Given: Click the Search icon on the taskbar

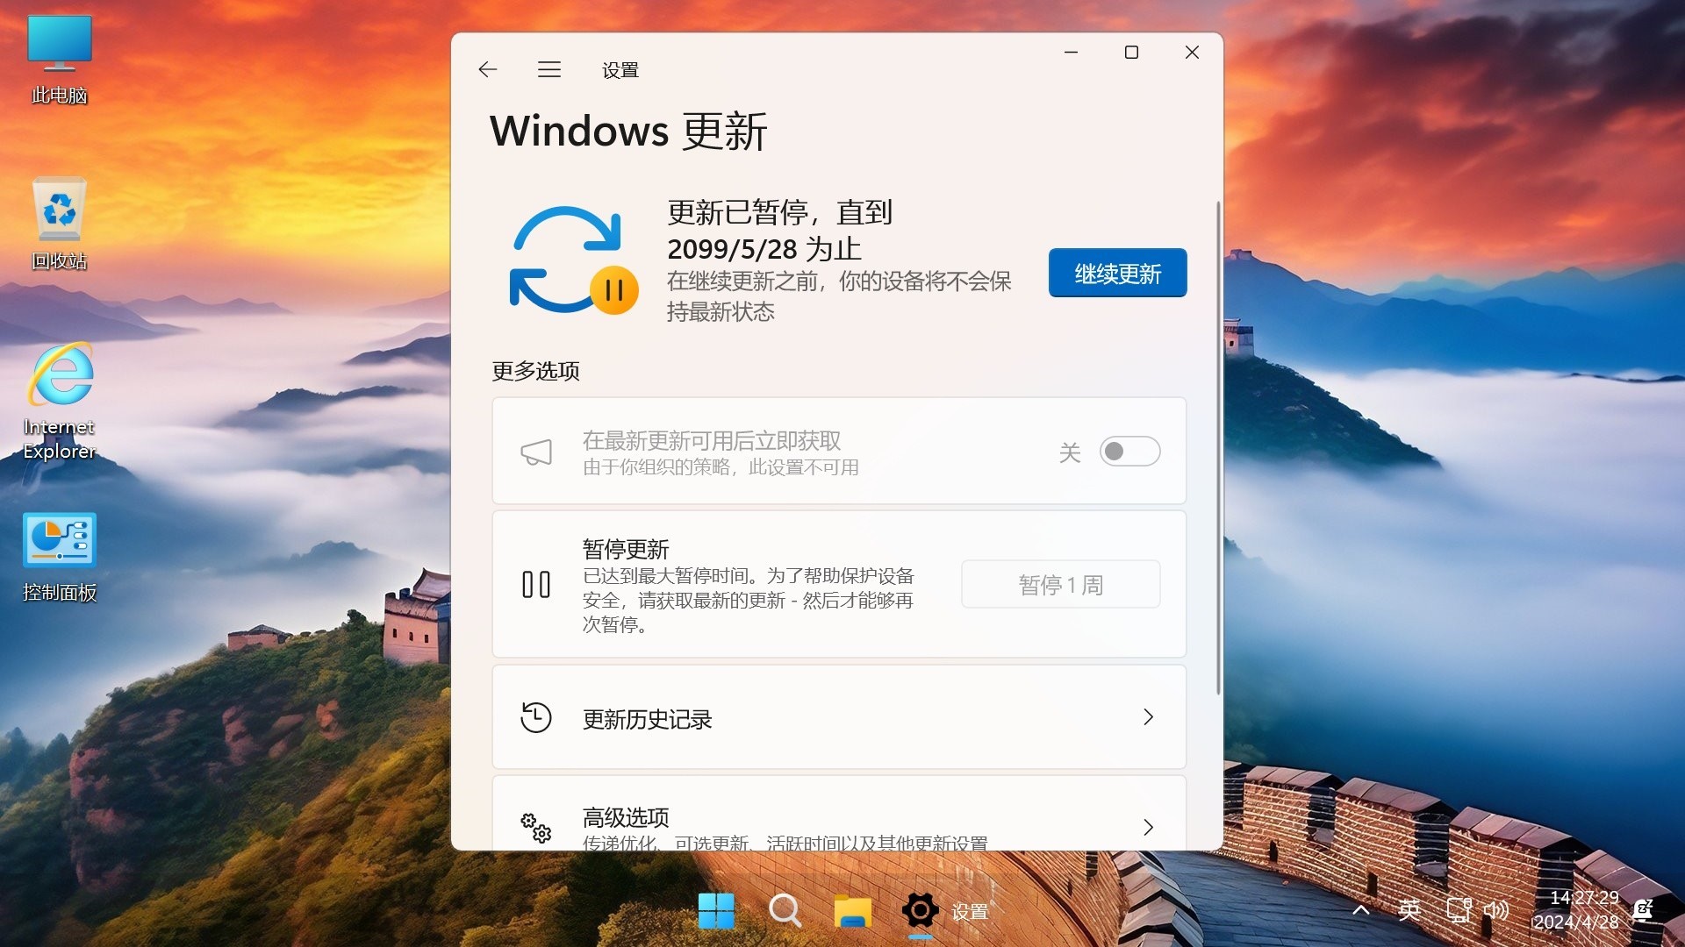Looking at the screenshot, I should pyautogui.click(x=785, y=911).
